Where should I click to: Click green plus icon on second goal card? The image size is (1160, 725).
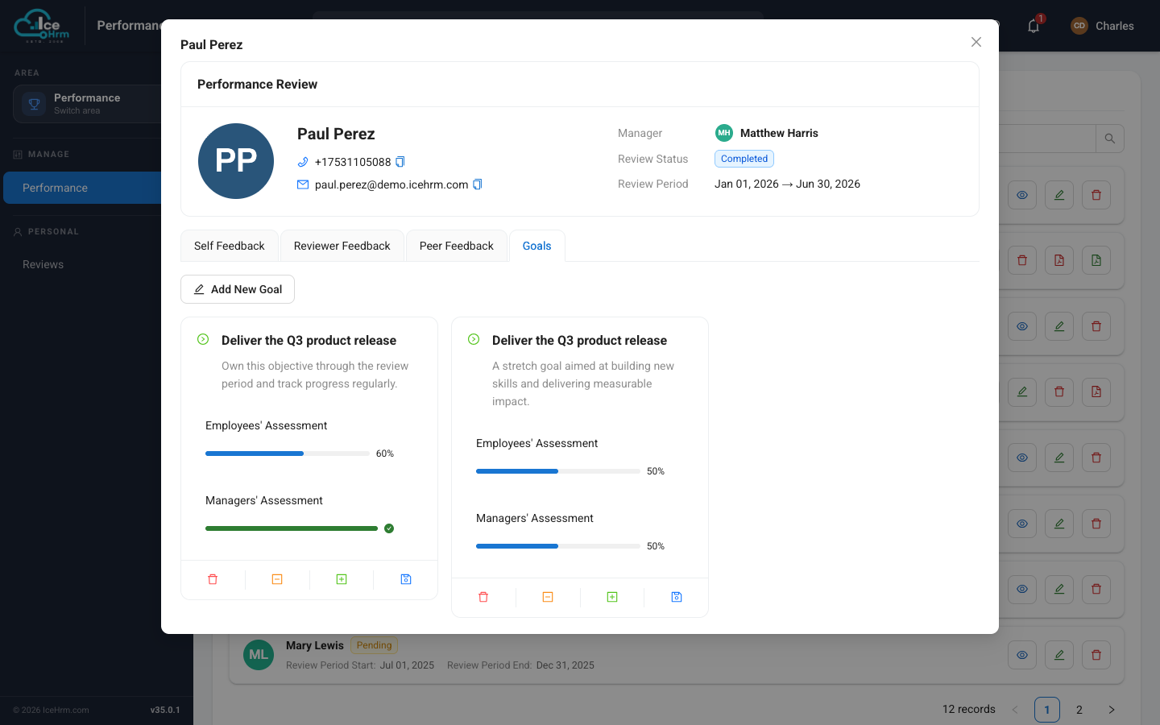pyautogui.click(x=612, y=597)
